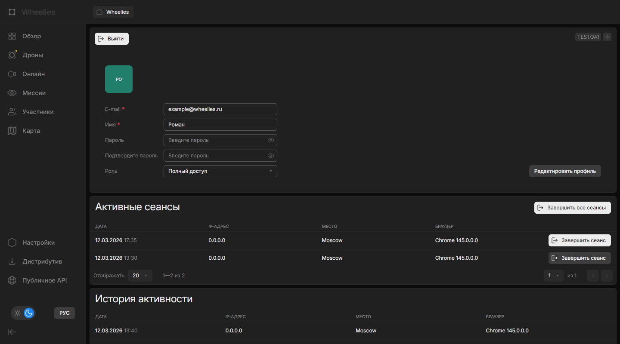Open the Онлайн camera icon
The height and width of the screenshot is (344, 620).
point(12,74)
